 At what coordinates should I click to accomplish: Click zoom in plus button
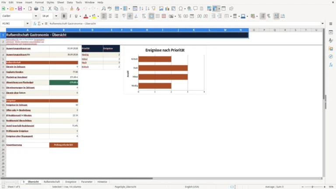pos(325,187)
